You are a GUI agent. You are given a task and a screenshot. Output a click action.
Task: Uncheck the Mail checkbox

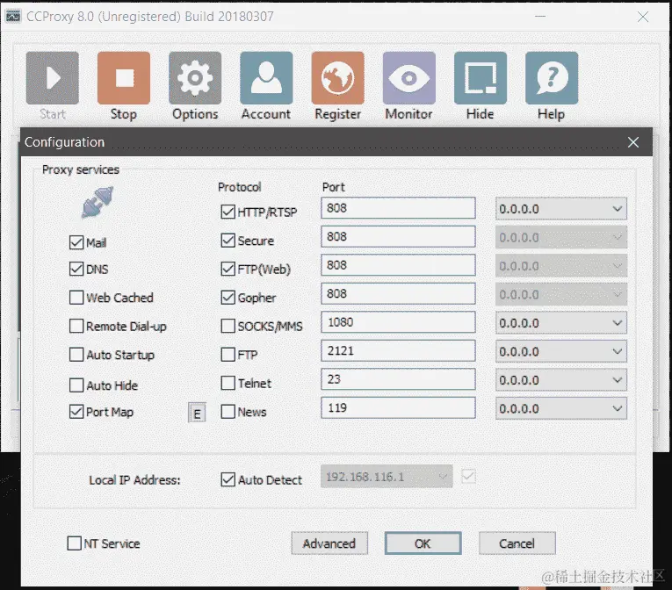76,242
